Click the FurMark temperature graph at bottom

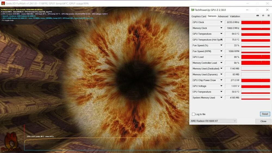pos(147,138)
